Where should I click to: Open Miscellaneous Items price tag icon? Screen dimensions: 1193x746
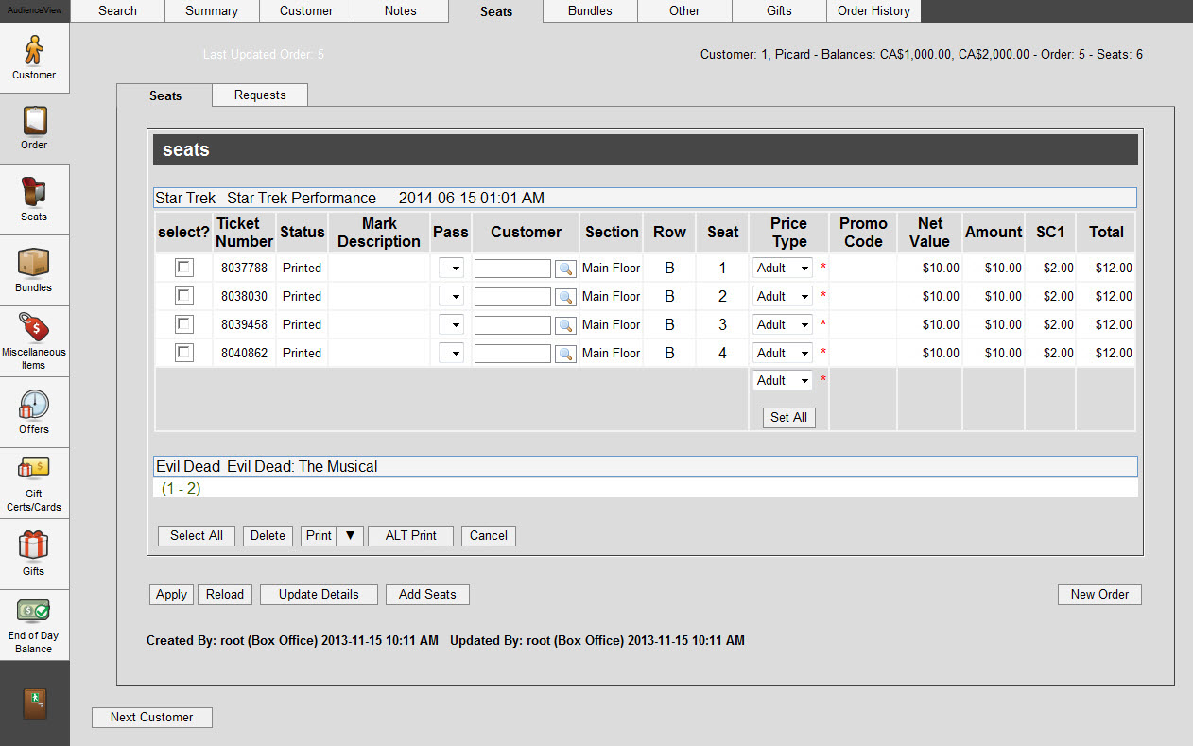[x=34, y=341]
